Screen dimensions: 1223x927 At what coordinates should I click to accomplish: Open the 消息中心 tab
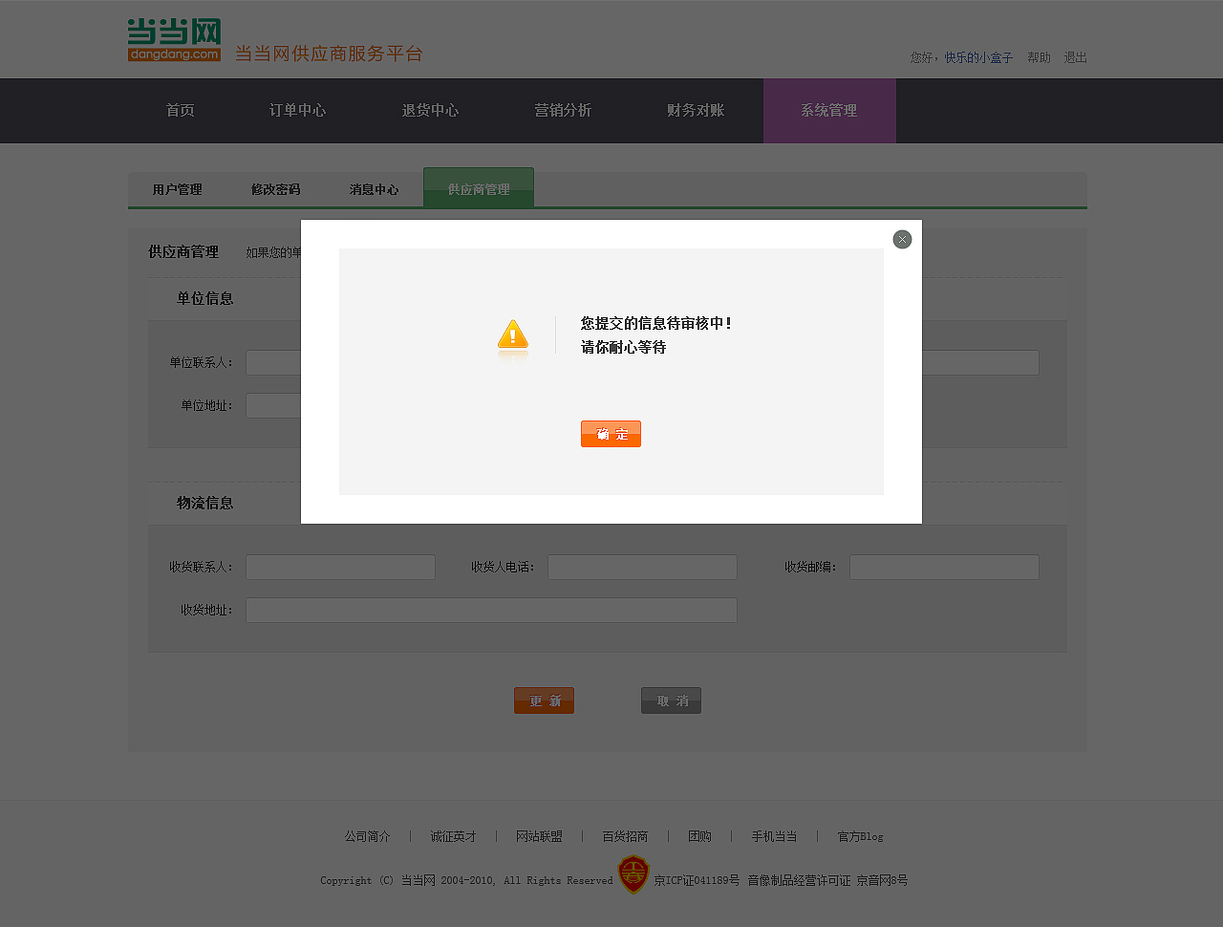click(x=375, y=188)
